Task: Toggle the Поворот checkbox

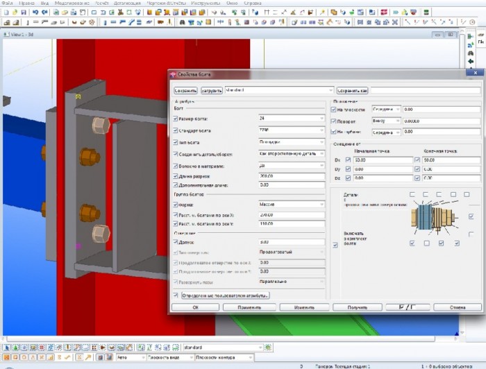Action: point(333,121)
